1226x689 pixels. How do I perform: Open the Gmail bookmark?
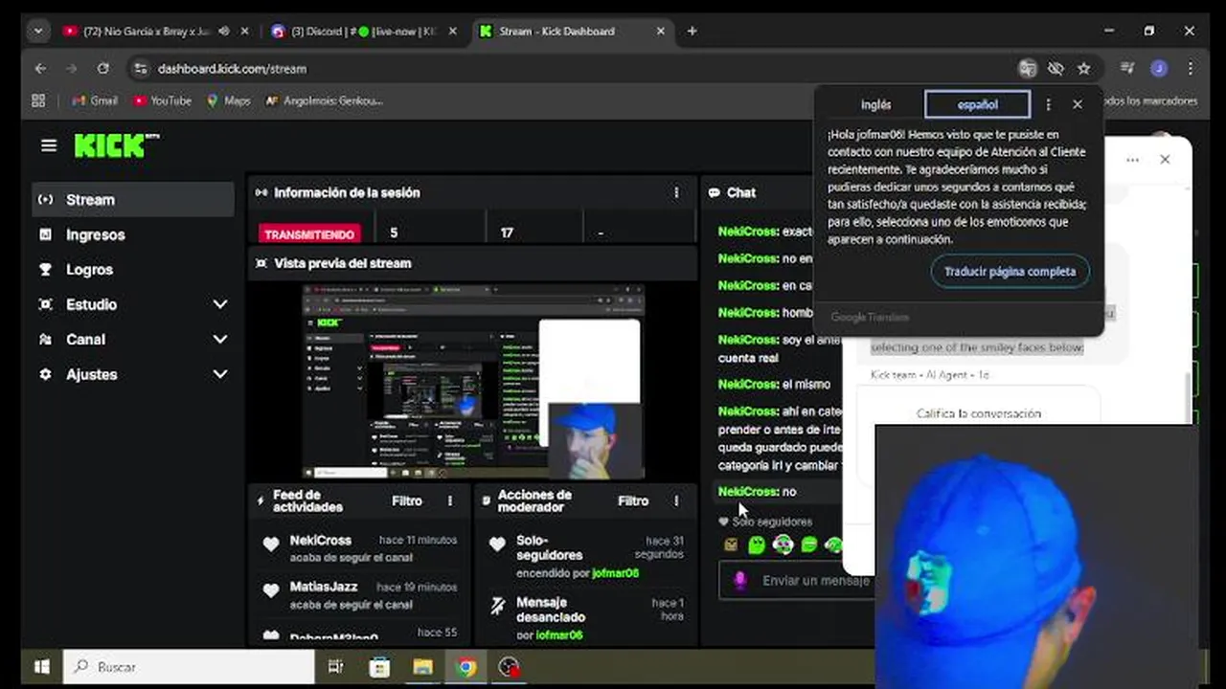click(x=95, y=100)
